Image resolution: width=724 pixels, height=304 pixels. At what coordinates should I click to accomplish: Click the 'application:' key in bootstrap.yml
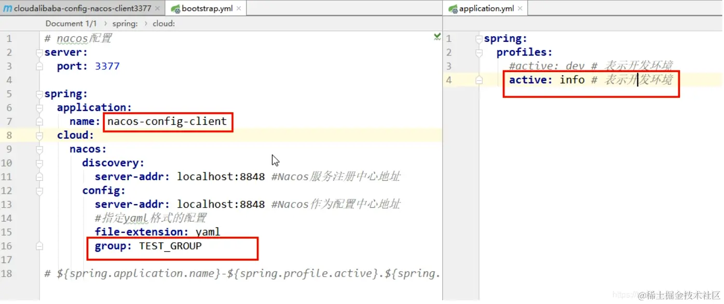[94, 108]
